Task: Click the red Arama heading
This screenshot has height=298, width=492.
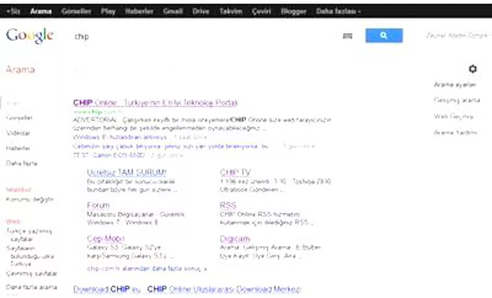Action: 20,69
